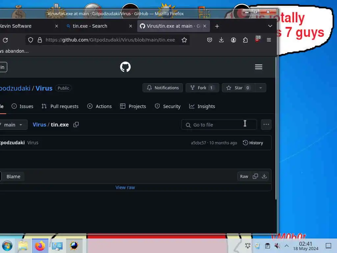Click the podzudaki commit author name
Image resolution: width=337 pixels, height=253 pixels.
(x=12, y=143)
